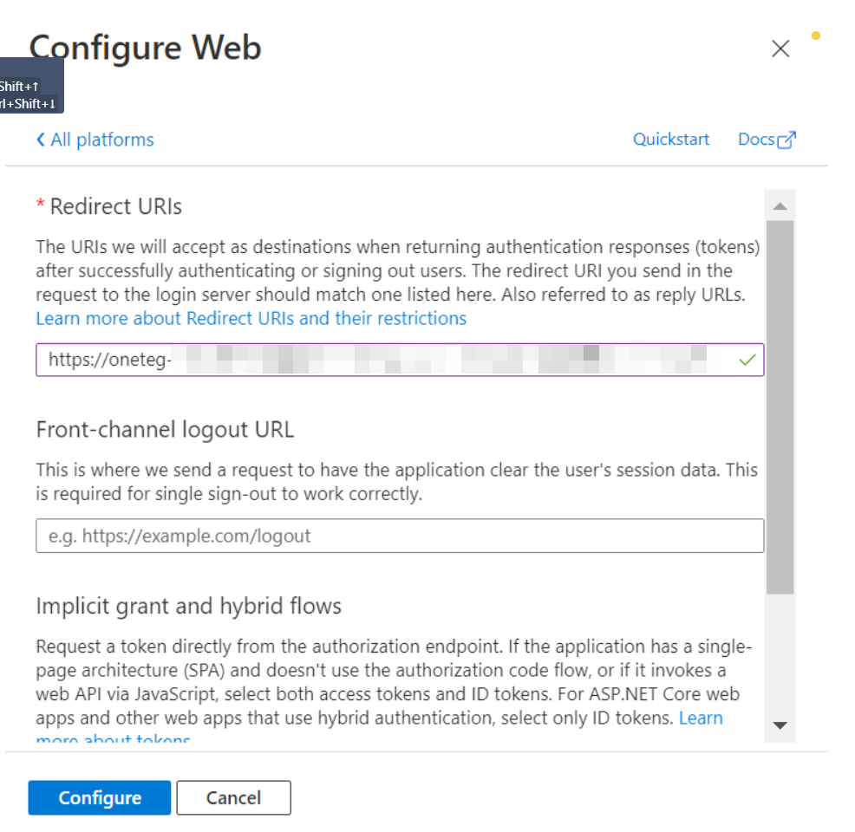
Task: Open the Docs link text
Action: click(755, 140)
